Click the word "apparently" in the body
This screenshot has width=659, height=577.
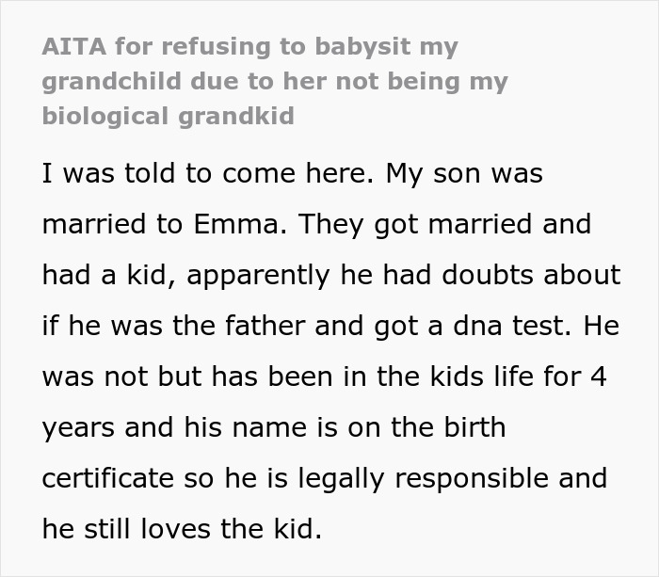[x=257, y=276]
